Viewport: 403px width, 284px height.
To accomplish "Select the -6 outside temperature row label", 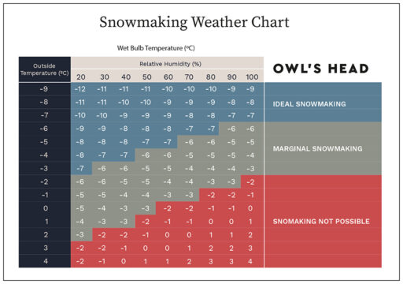I will pos(44,129).
